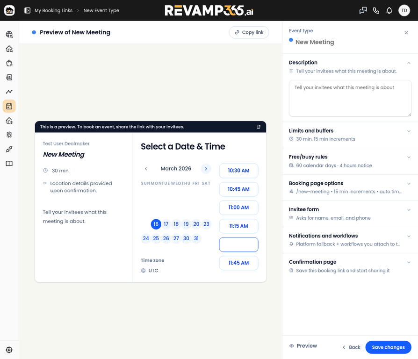Click the UTC time zone globe

143,270
